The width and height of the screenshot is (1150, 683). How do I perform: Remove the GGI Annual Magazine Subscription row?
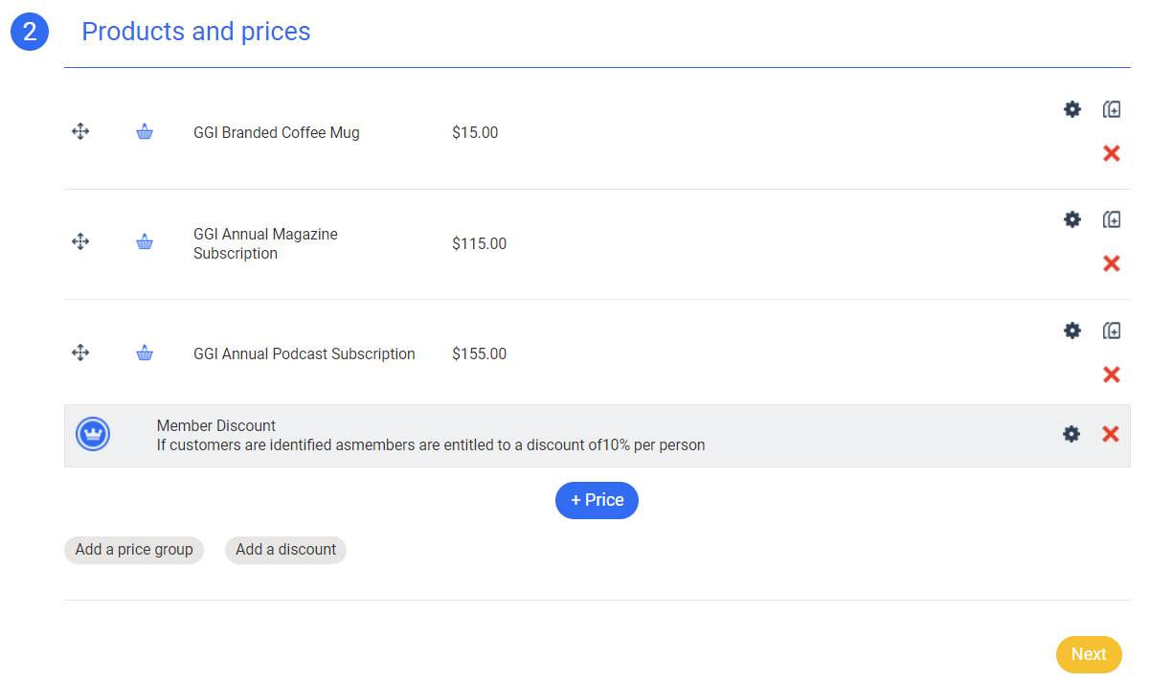click(1112, 263)
